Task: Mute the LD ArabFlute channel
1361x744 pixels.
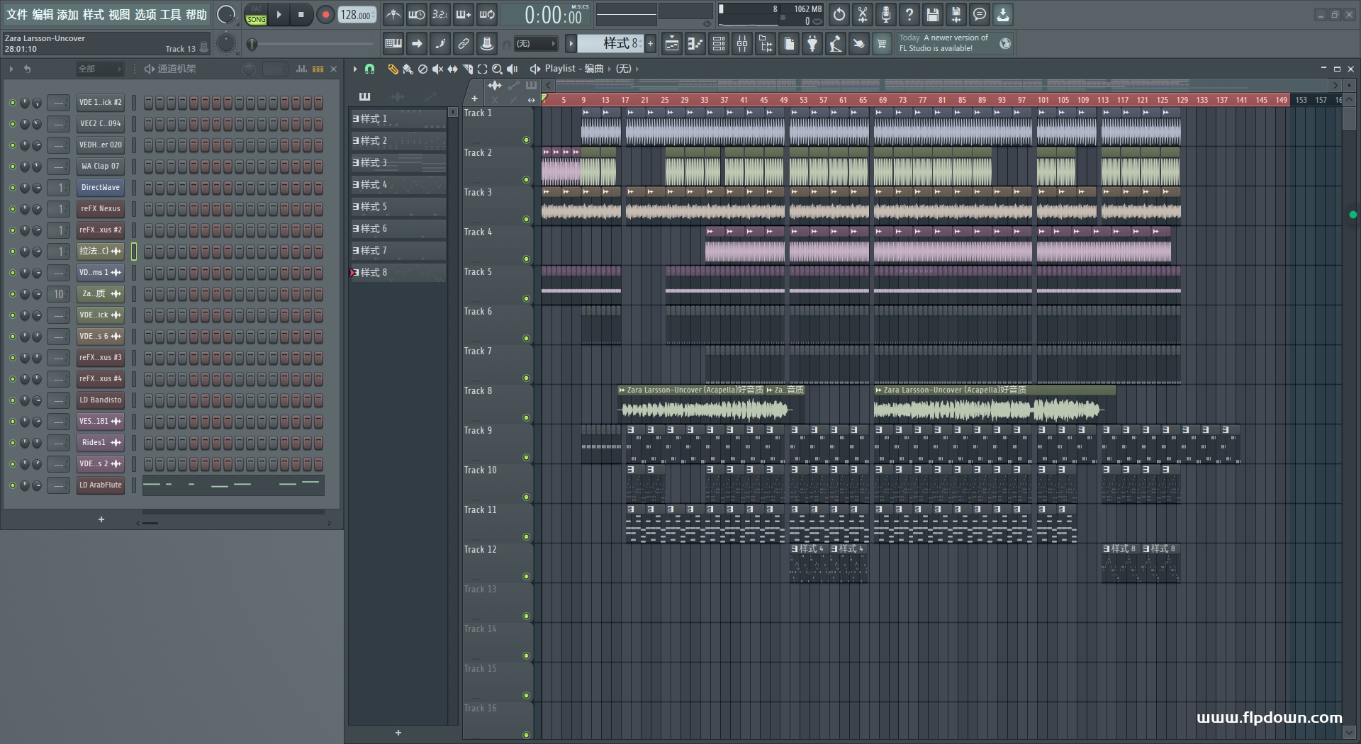Action: pyautogui.click(x=12, y=485)
